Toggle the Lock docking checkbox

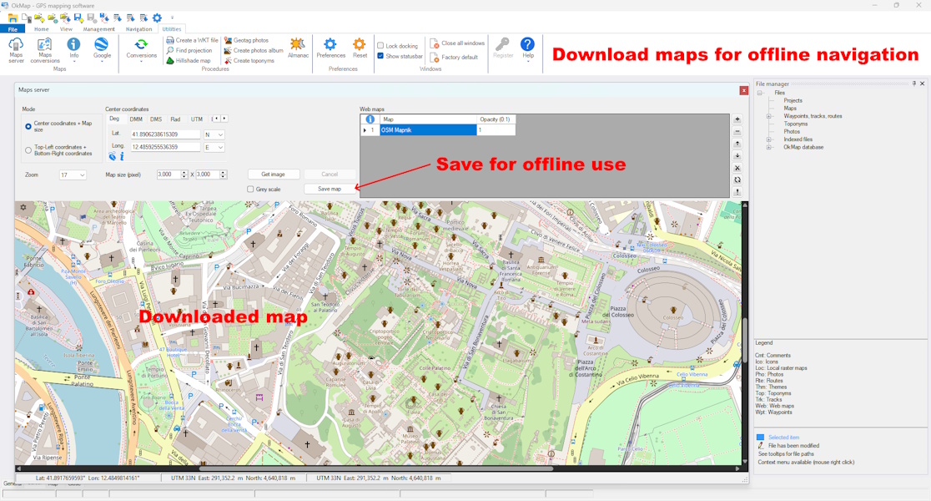point(380,46)
